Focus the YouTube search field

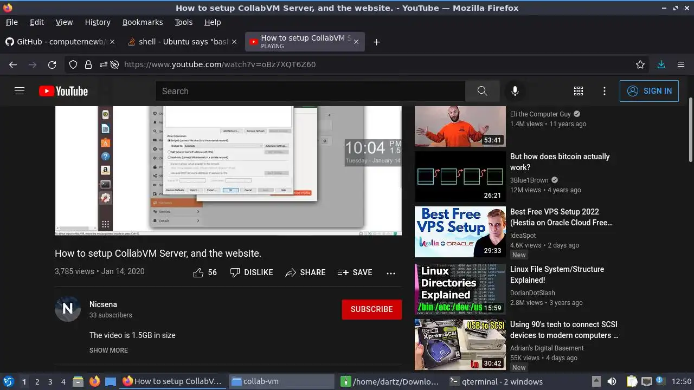[310, 91]
